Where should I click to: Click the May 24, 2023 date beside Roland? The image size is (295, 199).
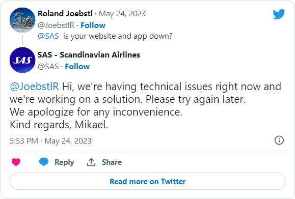(x=122, y=14)
